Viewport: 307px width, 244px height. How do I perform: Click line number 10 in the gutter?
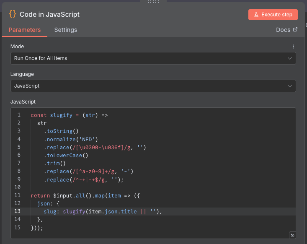(17, 187)
